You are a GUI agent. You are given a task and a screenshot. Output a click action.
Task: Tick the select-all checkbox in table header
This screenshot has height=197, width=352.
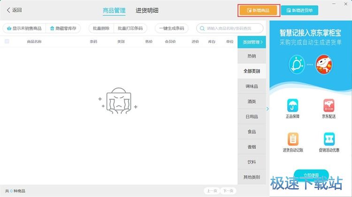[x=7, y=41]
